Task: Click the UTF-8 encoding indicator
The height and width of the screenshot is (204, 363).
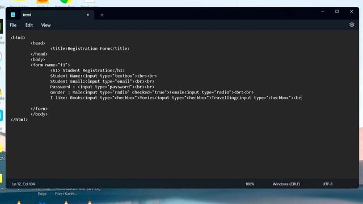Action: pyautogui.click(x=327, y=184)
